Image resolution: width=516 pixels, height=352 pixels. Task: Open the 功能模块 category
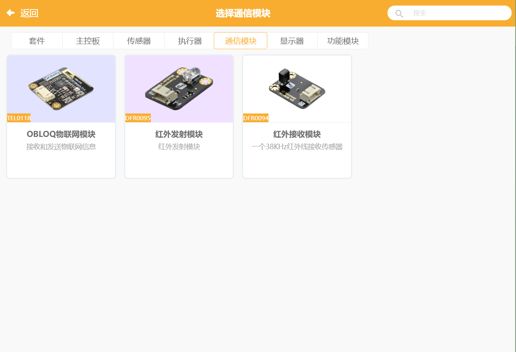pos(343,40)
